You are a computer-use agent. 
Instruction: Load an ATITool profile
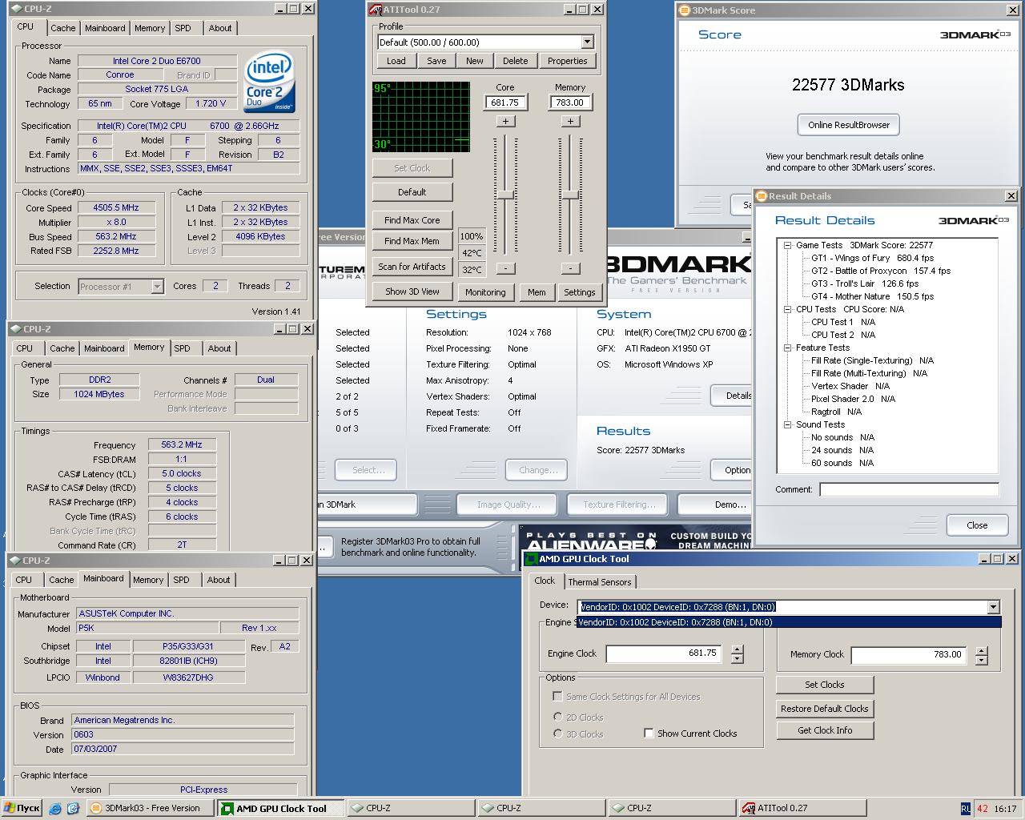[x=396, y=61]
